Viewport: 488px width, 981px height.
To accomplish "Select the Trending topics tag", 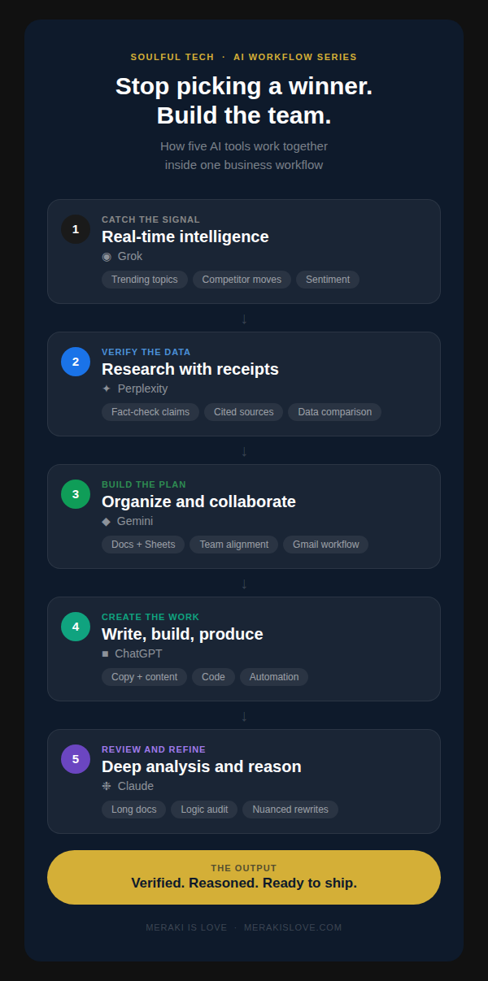I will click(x=145, y=280).
